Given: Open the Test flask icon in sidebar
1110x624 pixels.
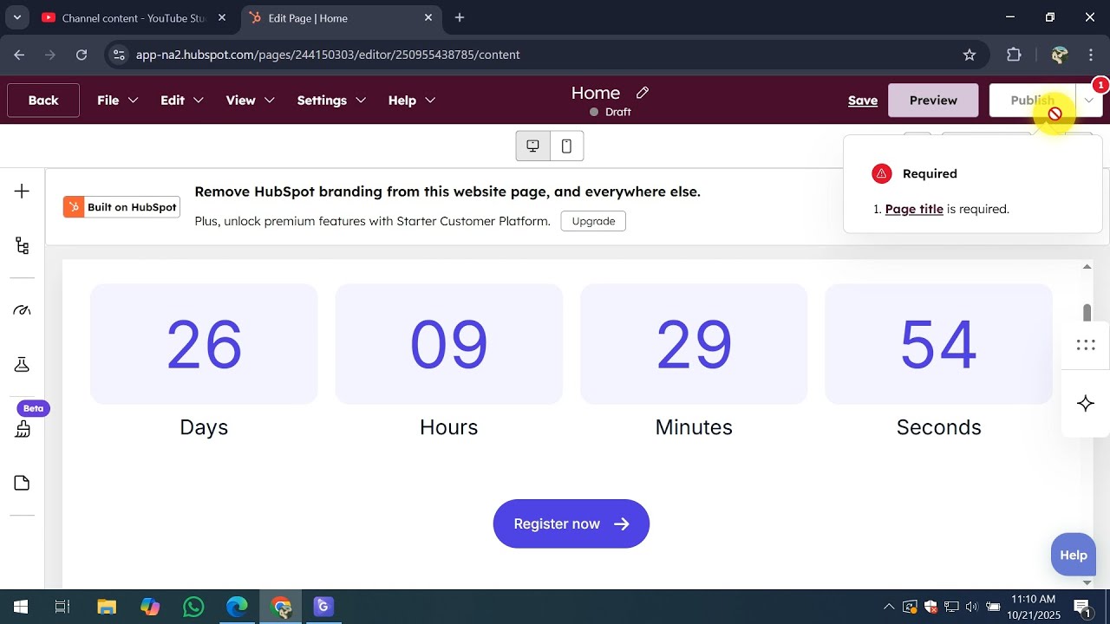Looking at the screenshot, I should coord(23,365).
